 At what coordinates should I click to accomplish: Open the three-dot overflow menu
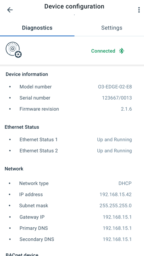pos(139,10)
